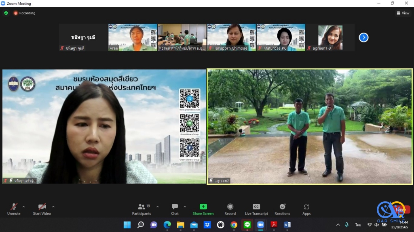Open the Participants panel
This screenshot has width=414, height=232.
click(x=142, y=209)
